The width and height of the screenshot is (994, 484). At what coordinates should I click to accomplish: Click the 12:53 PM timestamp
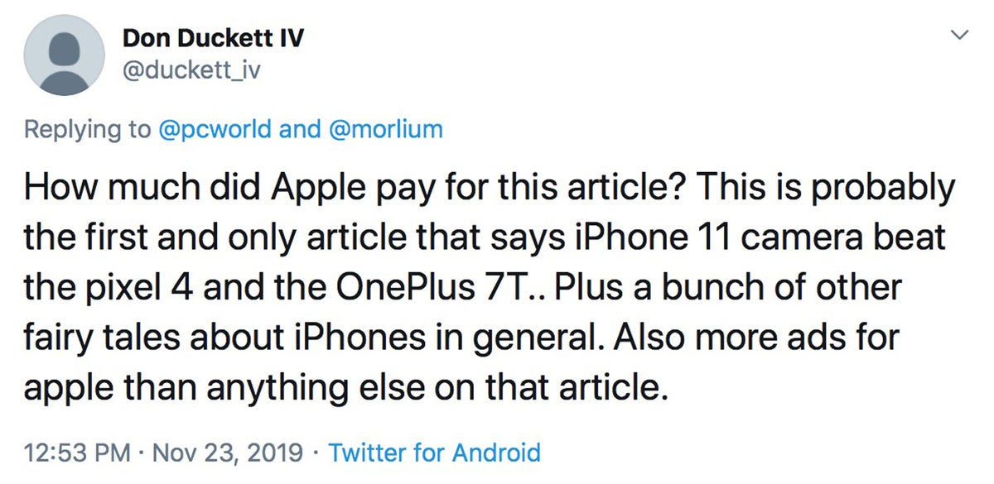pyautogui.click(x=78, y=453)
